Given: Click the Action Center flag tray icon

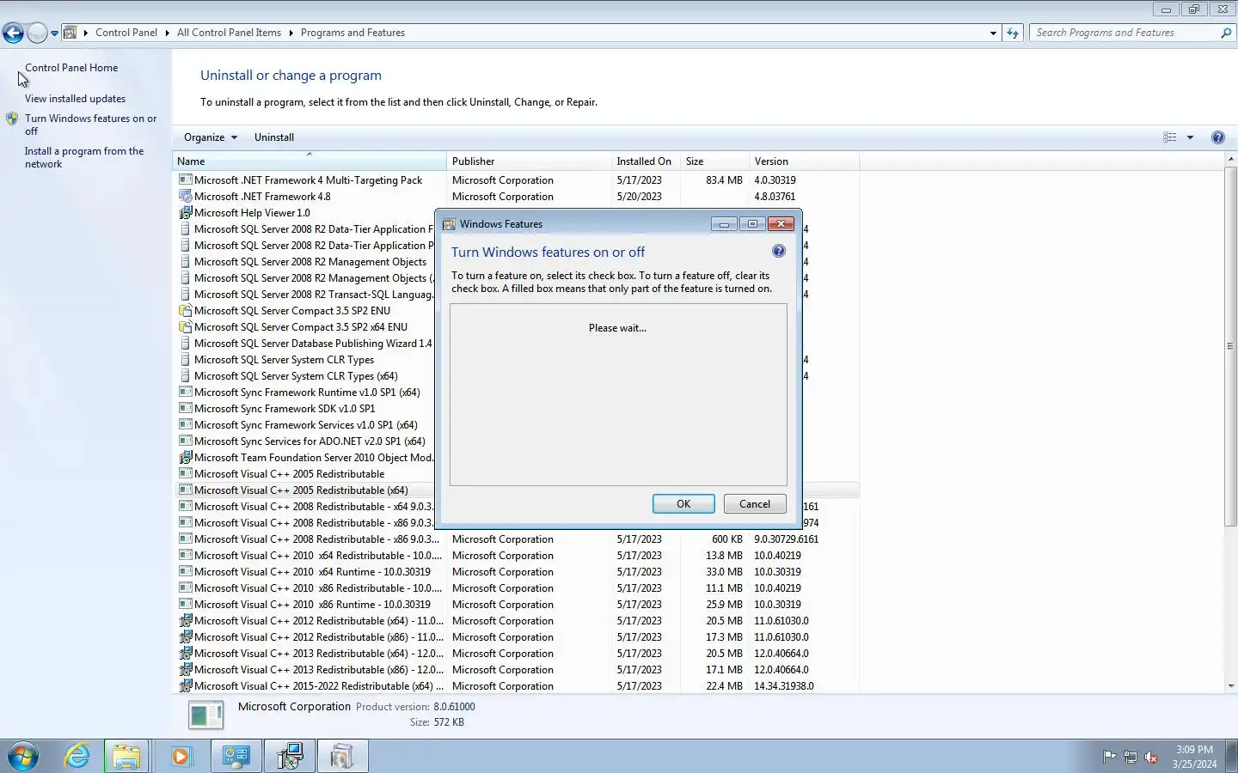Looking at the screenshot, I should click(1110, 757).
